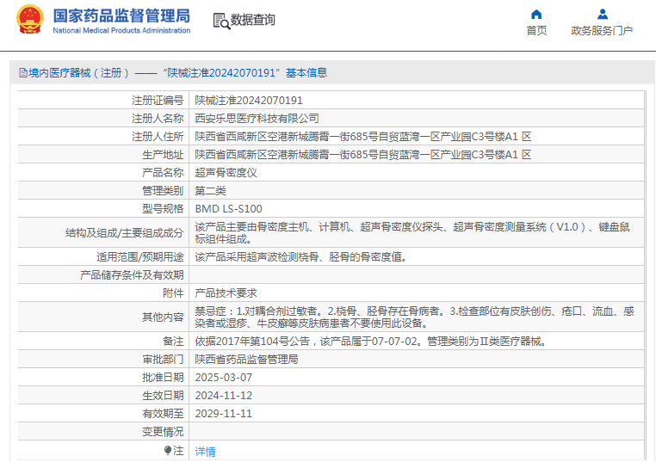The height and width of the screenshot is (462, 656).
Task: Click the national emblem logo
Action: coord(30,19)
